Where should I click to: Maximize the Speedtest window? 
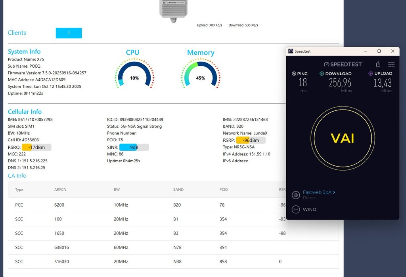tap(379, 51)
